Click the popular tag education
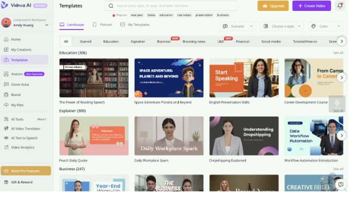The width and height of the screenshot is (350, 197). tap(167, 15)
